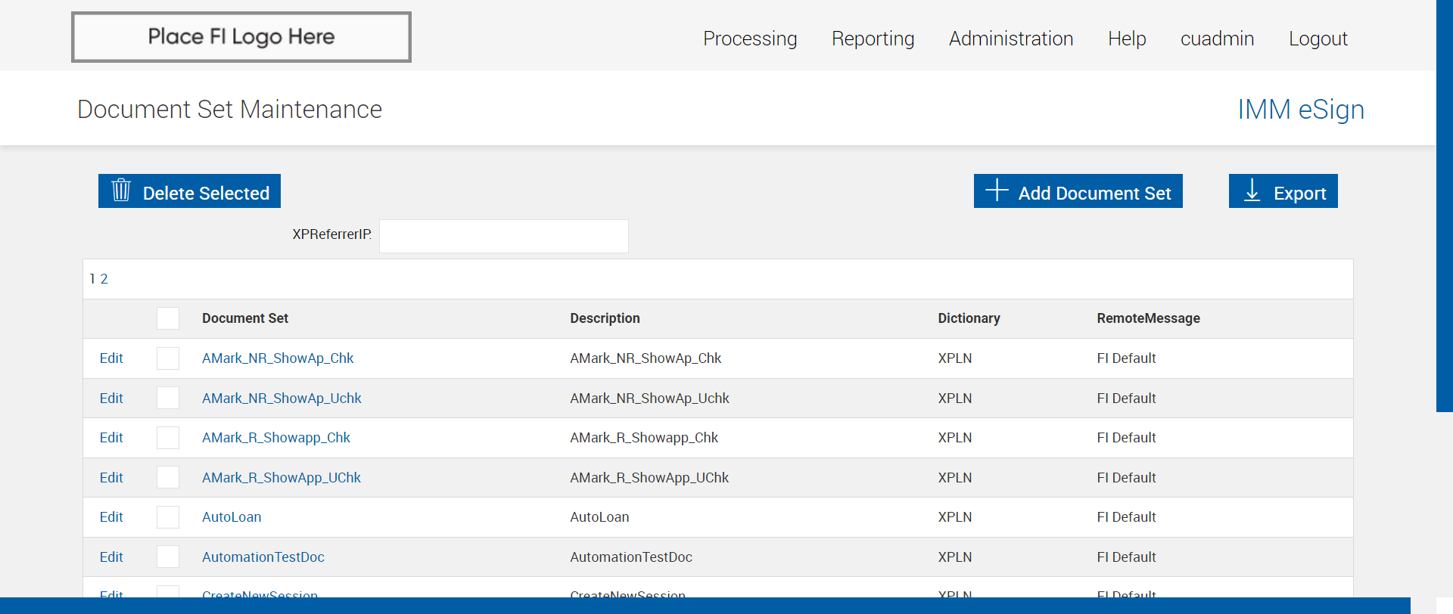Select checkbox beside AMark_R_Showapp_Chk
The image size is (1453, 614).
click(x=168, y=438)
